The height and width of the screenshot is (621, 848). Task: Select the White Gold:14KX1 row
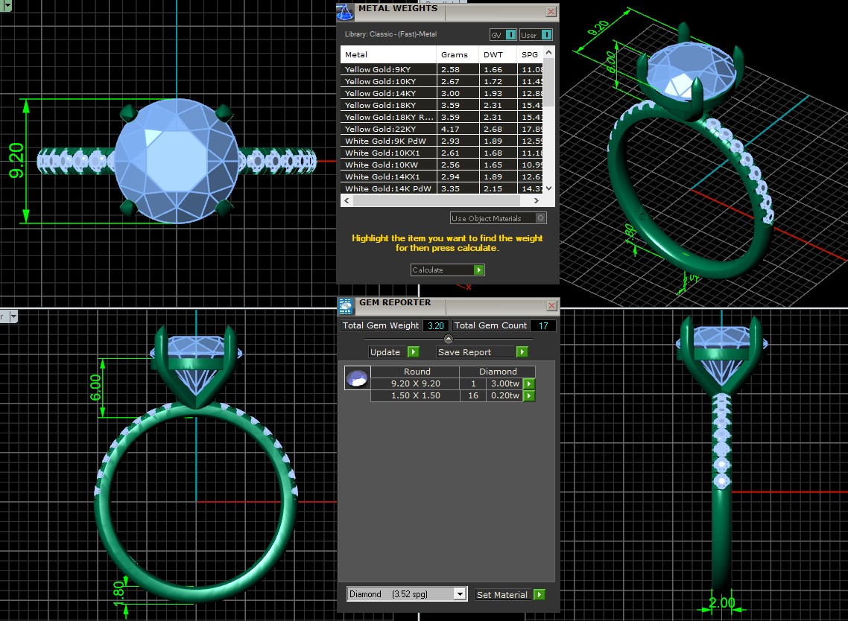click(x=387, y=177)
